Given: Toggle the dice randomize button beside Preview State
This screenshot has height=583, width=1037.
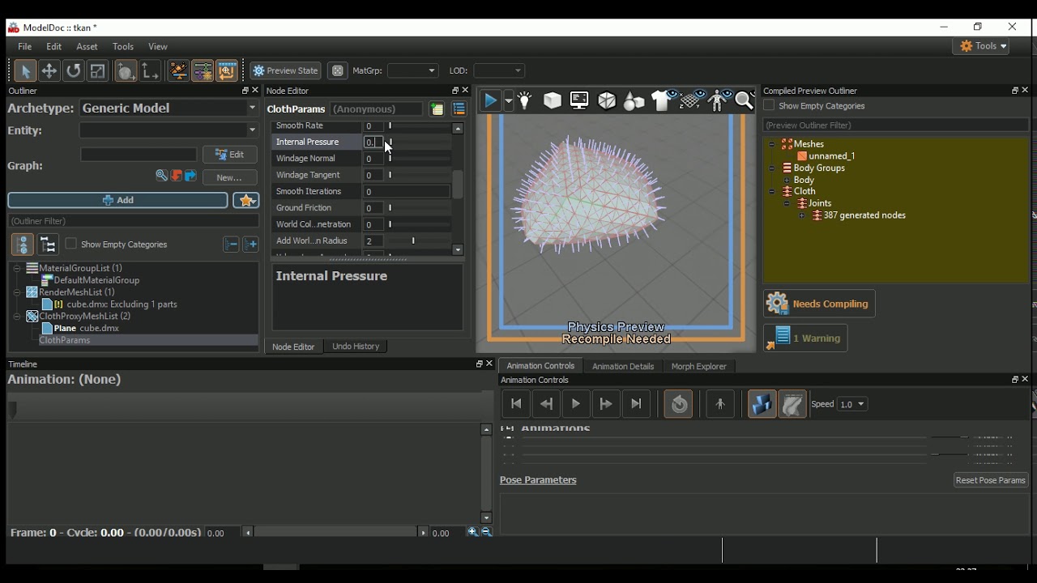Looking at the screenshot, I should coord(338,71).
